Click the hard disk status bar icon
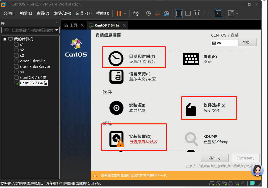 click(212, 183)
